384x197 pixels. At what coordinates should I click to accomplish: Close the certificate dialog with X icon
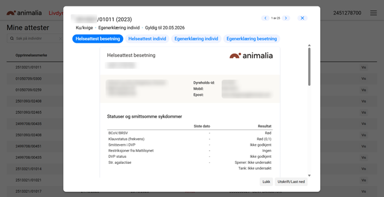coord(302,18)
